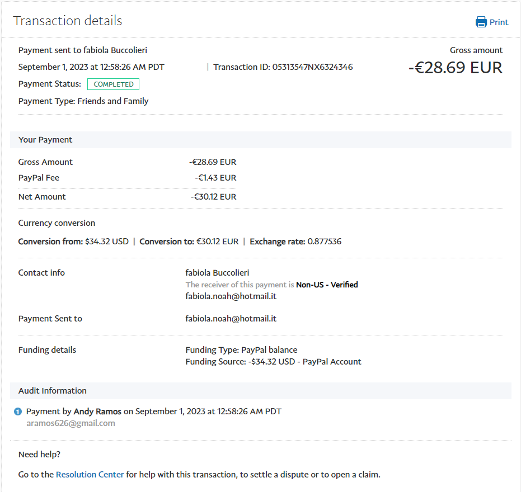The height and width of the screenshot is (492, 521).
Task: Click the recipient email under Contact info
Action: (x=231, y=296)
